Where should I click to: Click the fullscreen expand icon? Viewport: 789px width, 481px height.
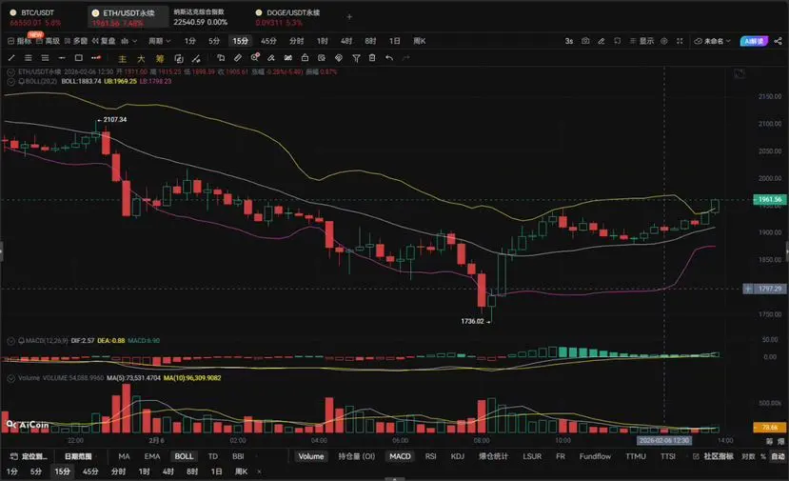point(680,41)
